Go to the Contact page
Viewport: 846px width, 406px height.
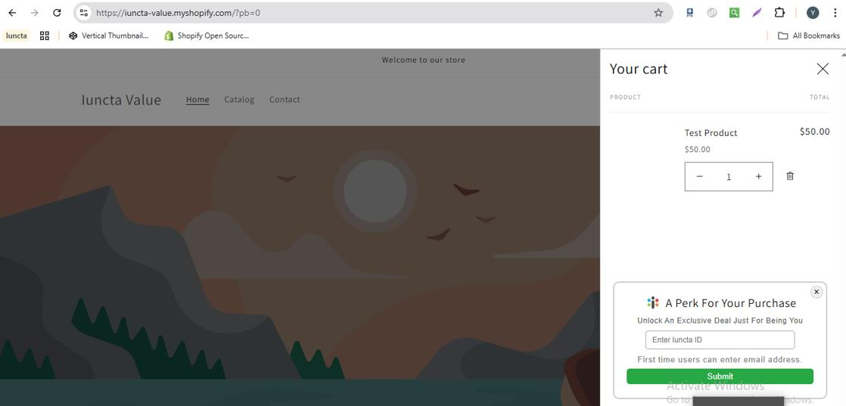click(285, 100)
